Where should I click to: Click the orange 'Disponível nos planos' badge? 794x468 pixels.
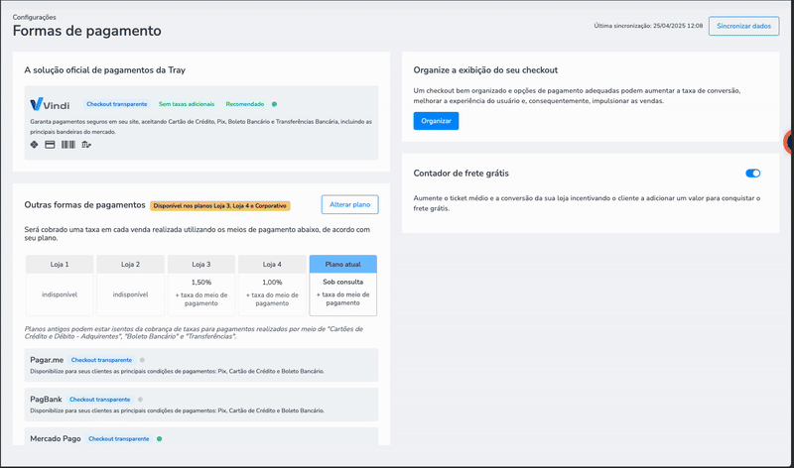click(219, 206)
